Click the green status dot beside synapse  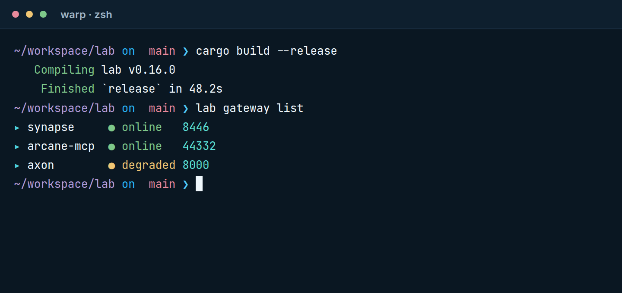pos(111,128)
